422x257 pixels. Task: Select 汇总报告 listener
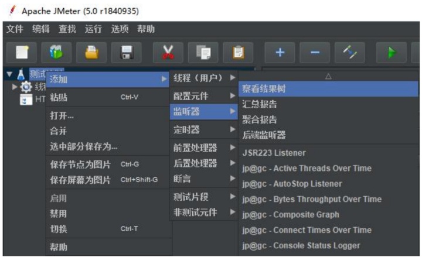328,104
